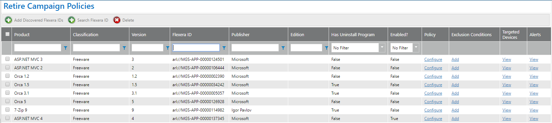552x123 pixels.
Task: Click the red Delete icon
Action: coord(117,20)
